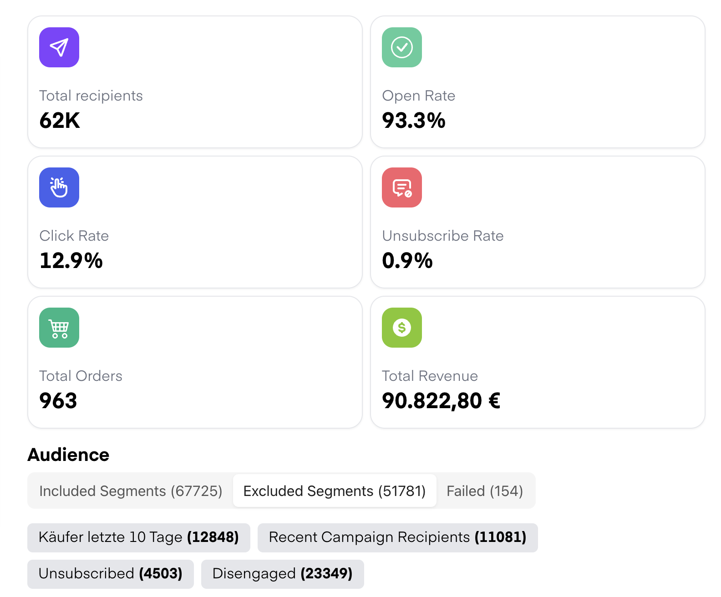Open the Failed (154) tab
Screen dimensions: 721x597
pyautogui.click(x=485, y=491)
